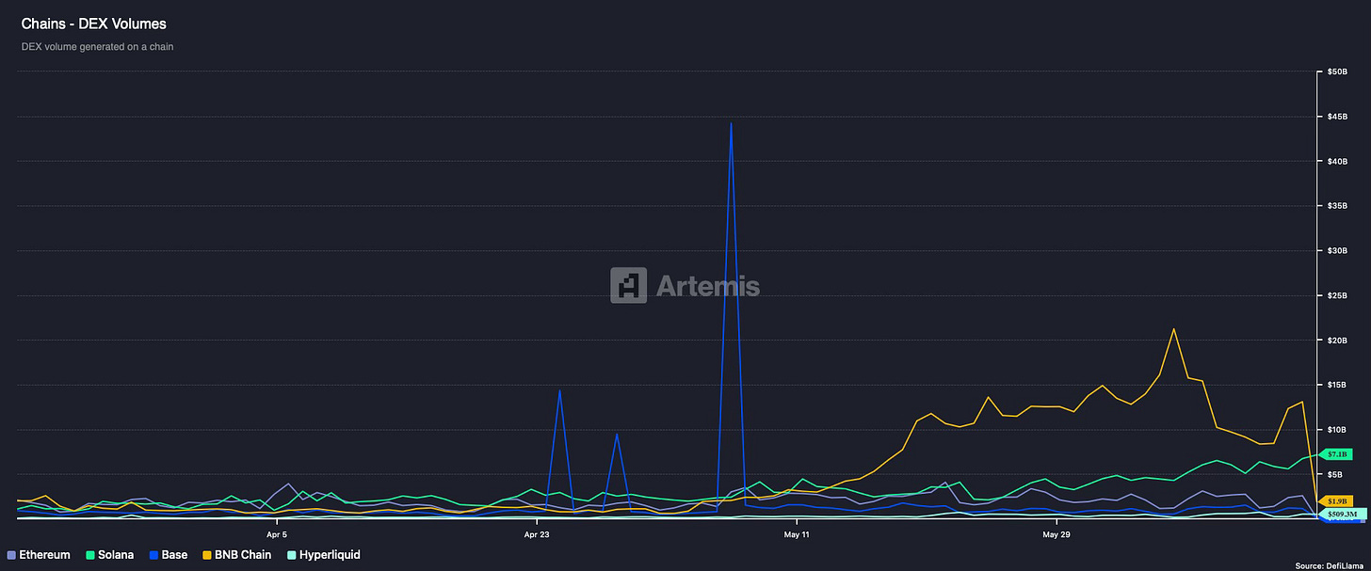Click the BNB Chain line peak above $20B

point(1173,329)
